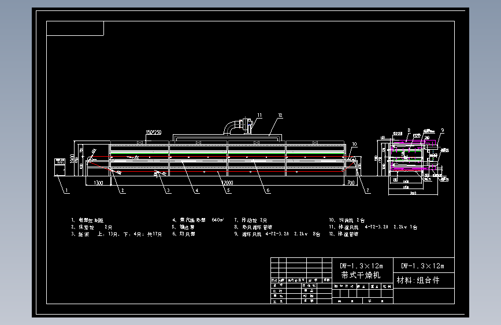501x325 pixels.
Task: Click the 12000 length dimension
Action: tap(227, 183)
